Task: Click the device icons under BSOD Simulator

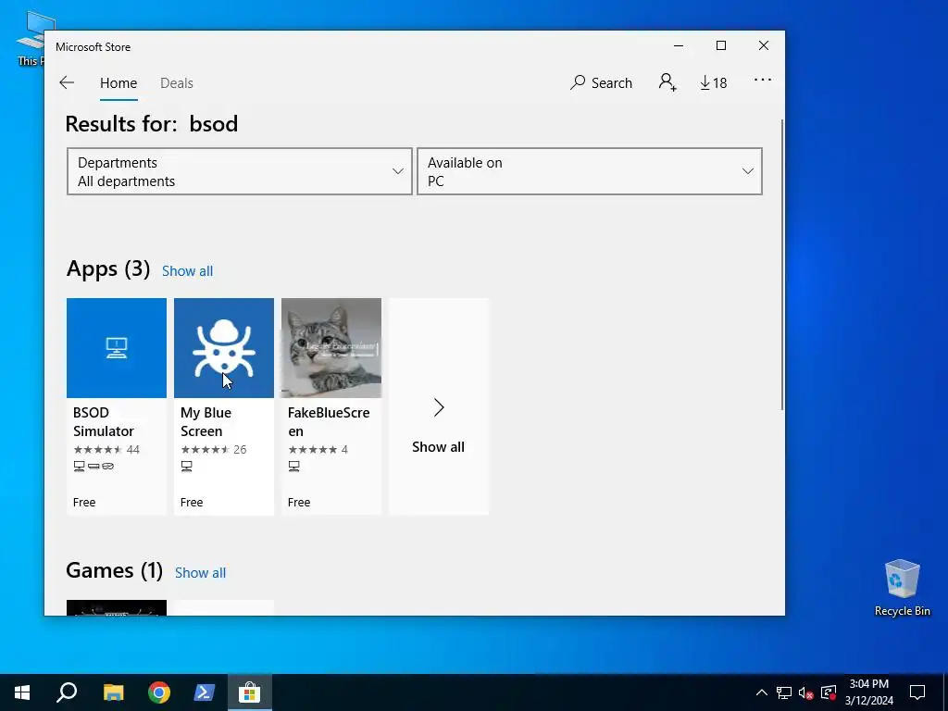Action: 94,467
